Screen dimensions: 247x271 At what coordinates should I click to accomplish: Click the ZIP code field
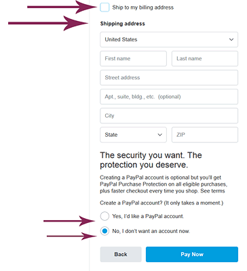pyautogui.click(x=205, y=135)
